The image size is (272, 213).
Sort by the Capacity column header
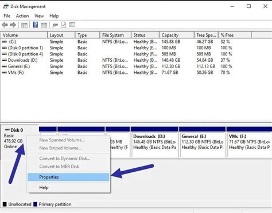click(x=177, y=35)
